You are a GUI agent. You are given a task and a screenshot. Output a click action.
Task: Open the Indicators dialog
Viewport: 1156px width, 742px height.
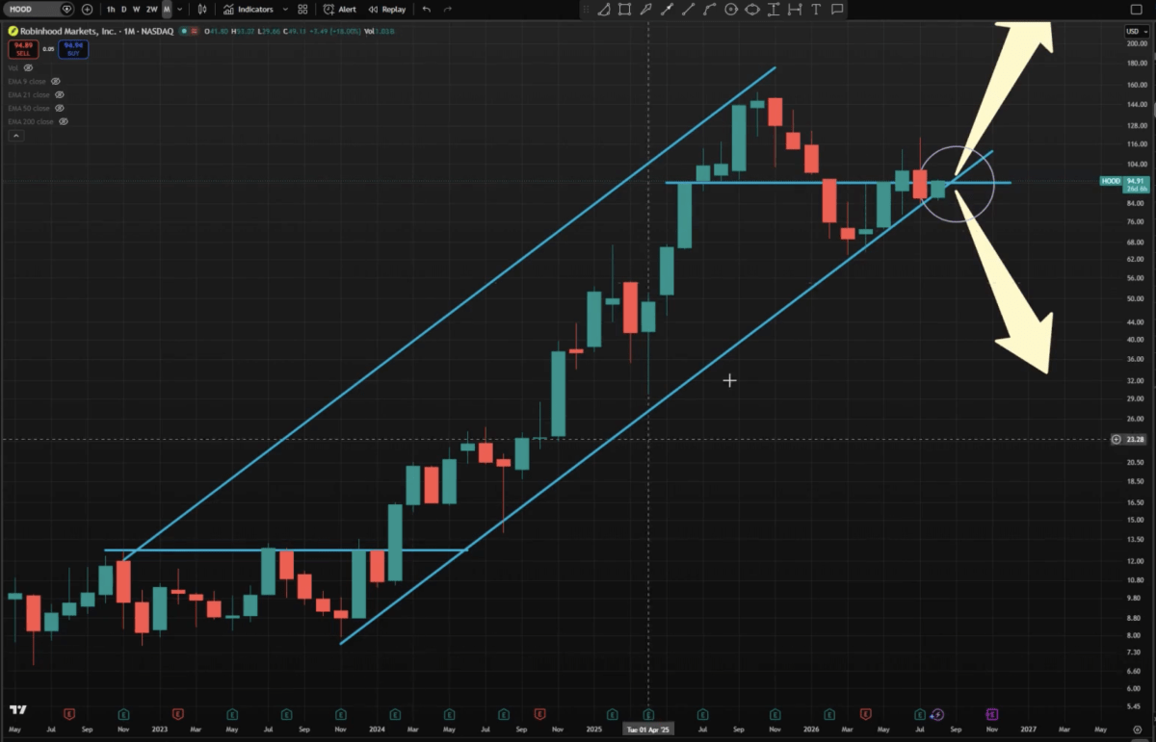click(249, 9)
